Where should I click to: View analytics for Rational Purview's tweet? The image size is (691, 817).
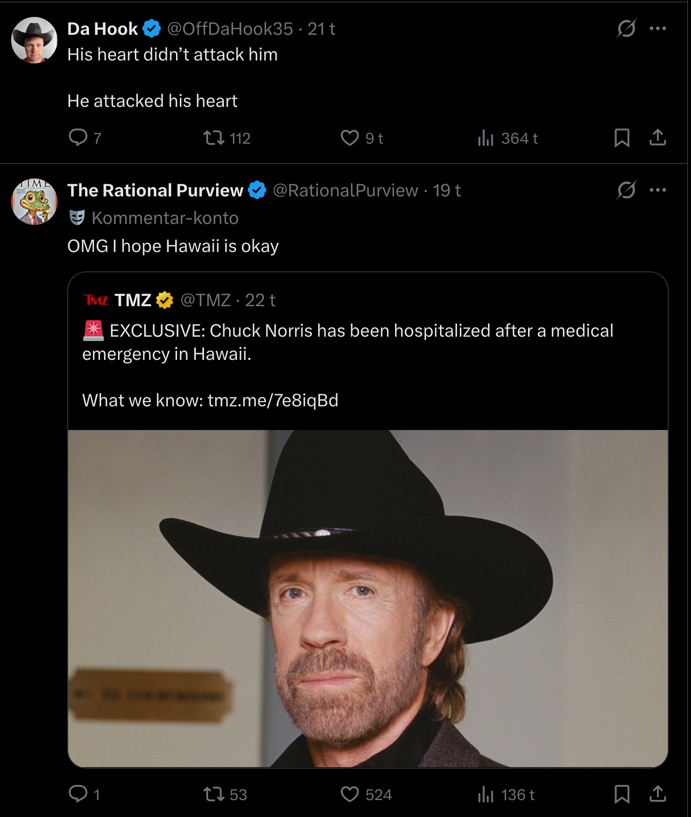pyautogui.click(x=485, y=794)
